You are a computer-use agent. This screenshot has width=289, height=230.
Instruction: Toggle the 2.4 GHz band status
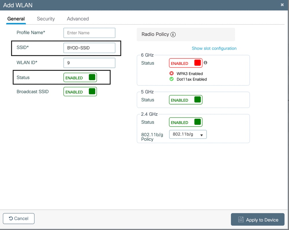(185, 122)
